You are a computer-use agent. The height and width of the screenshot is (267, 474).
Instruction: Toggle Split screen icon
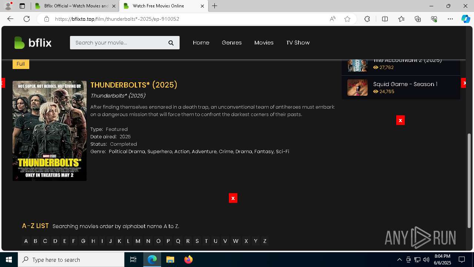(x=385, y=19)
